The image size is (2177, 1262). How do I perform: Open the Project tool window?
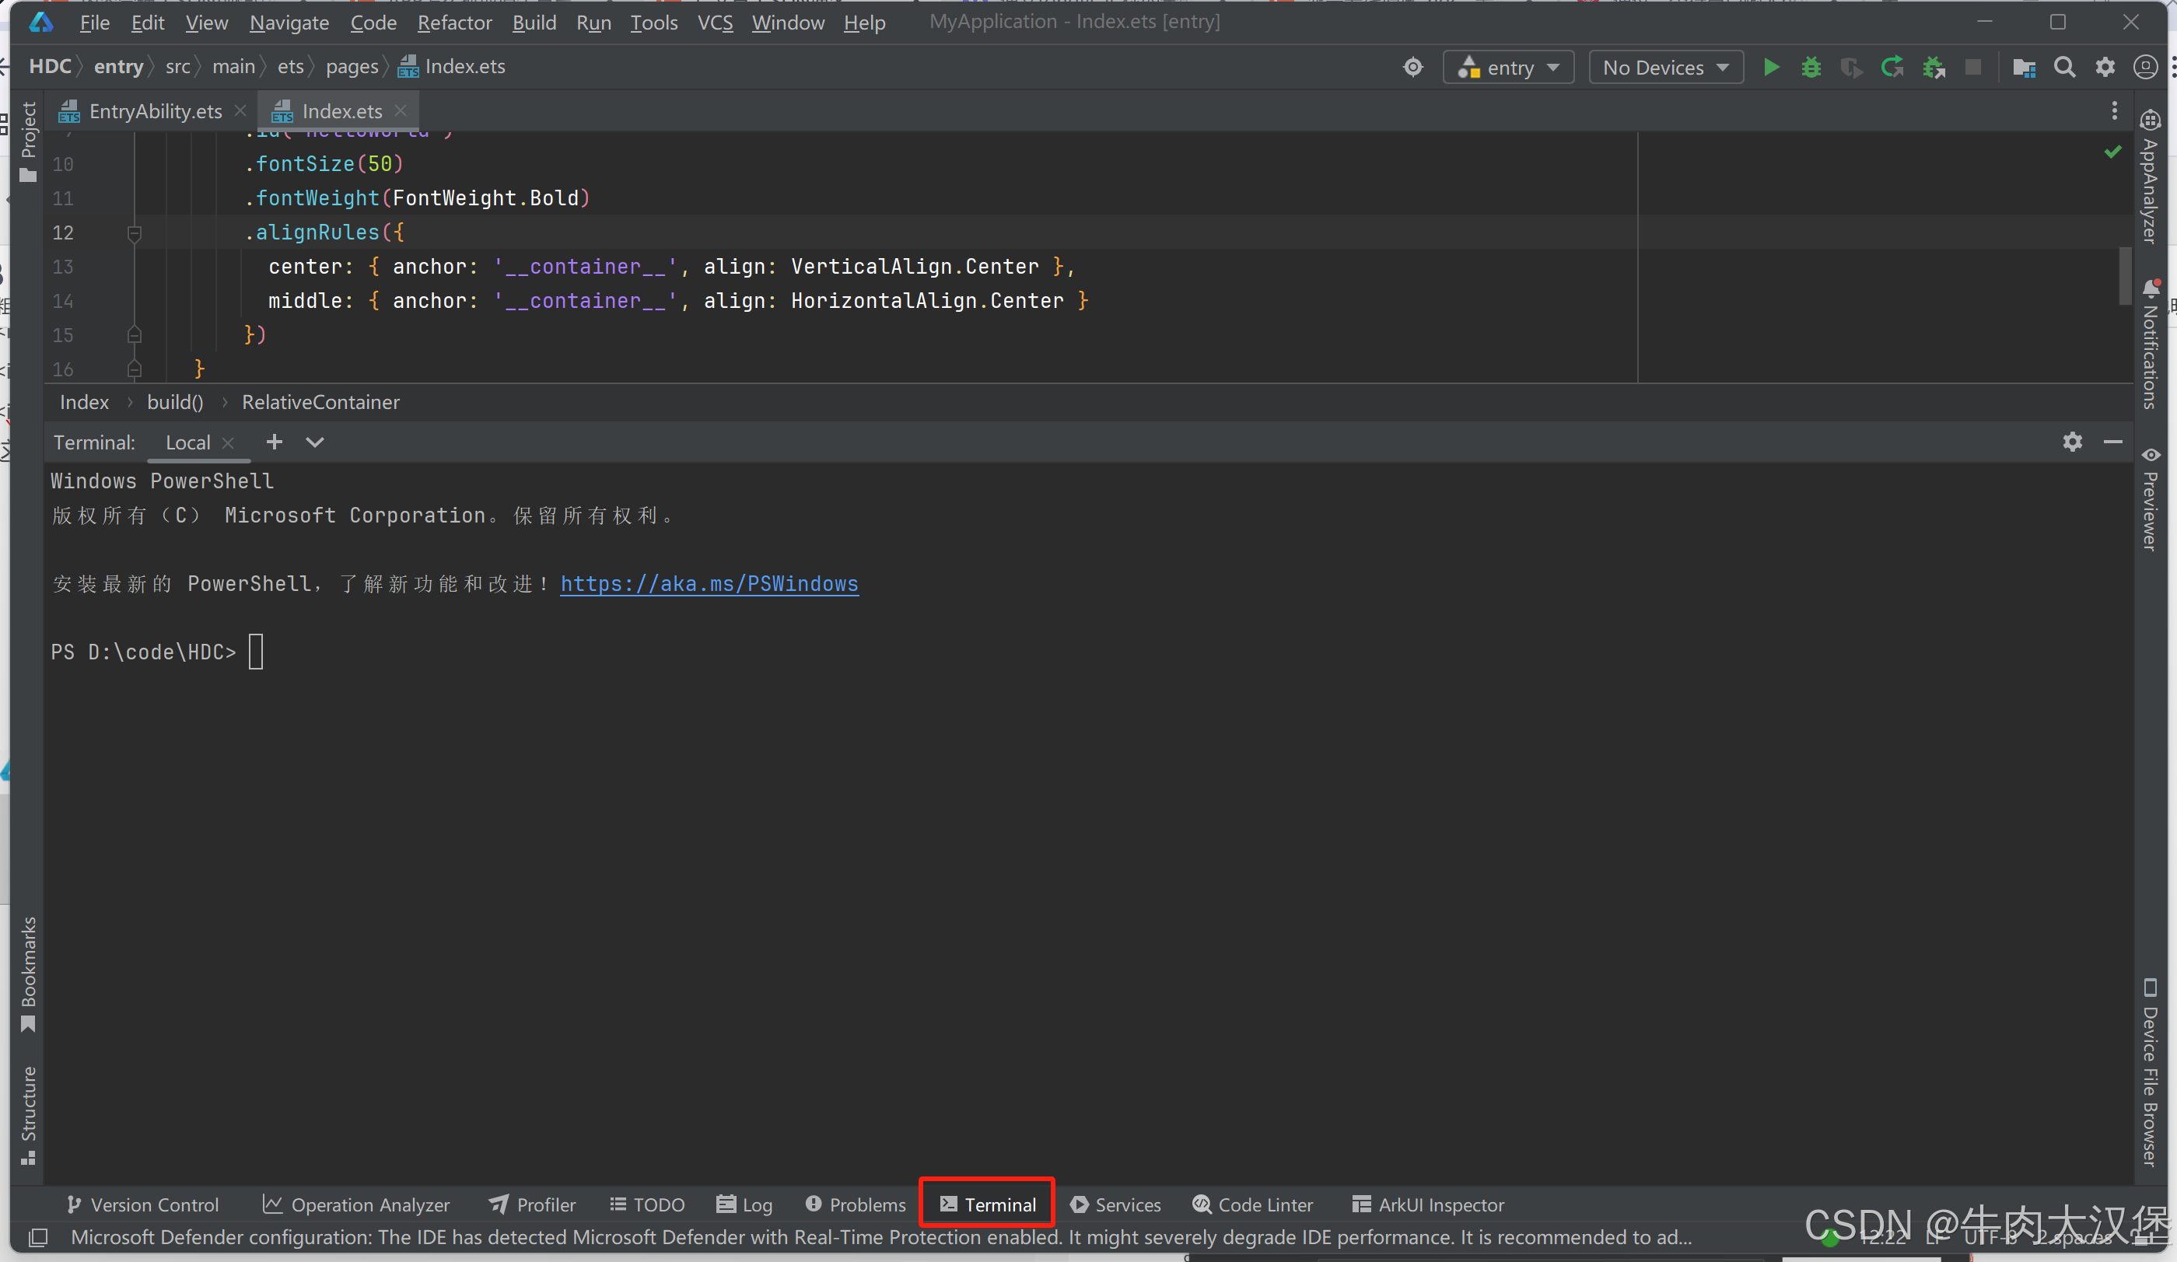28,142
